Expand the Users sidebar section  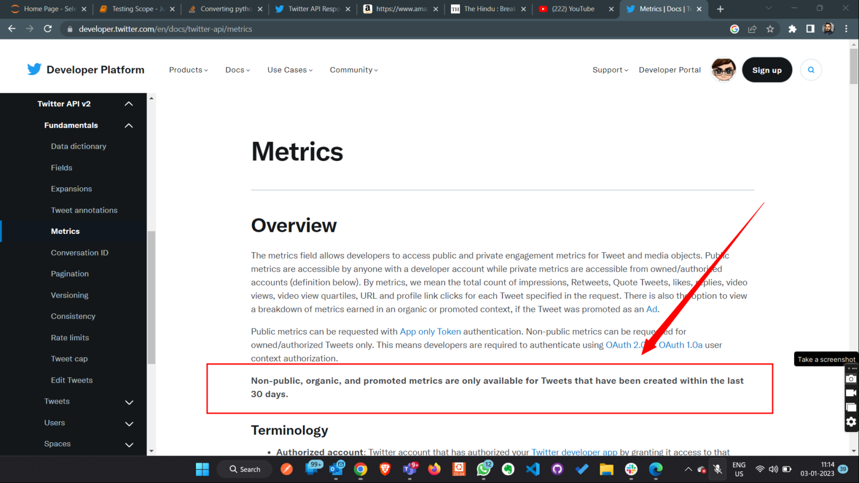pos(129,423)
